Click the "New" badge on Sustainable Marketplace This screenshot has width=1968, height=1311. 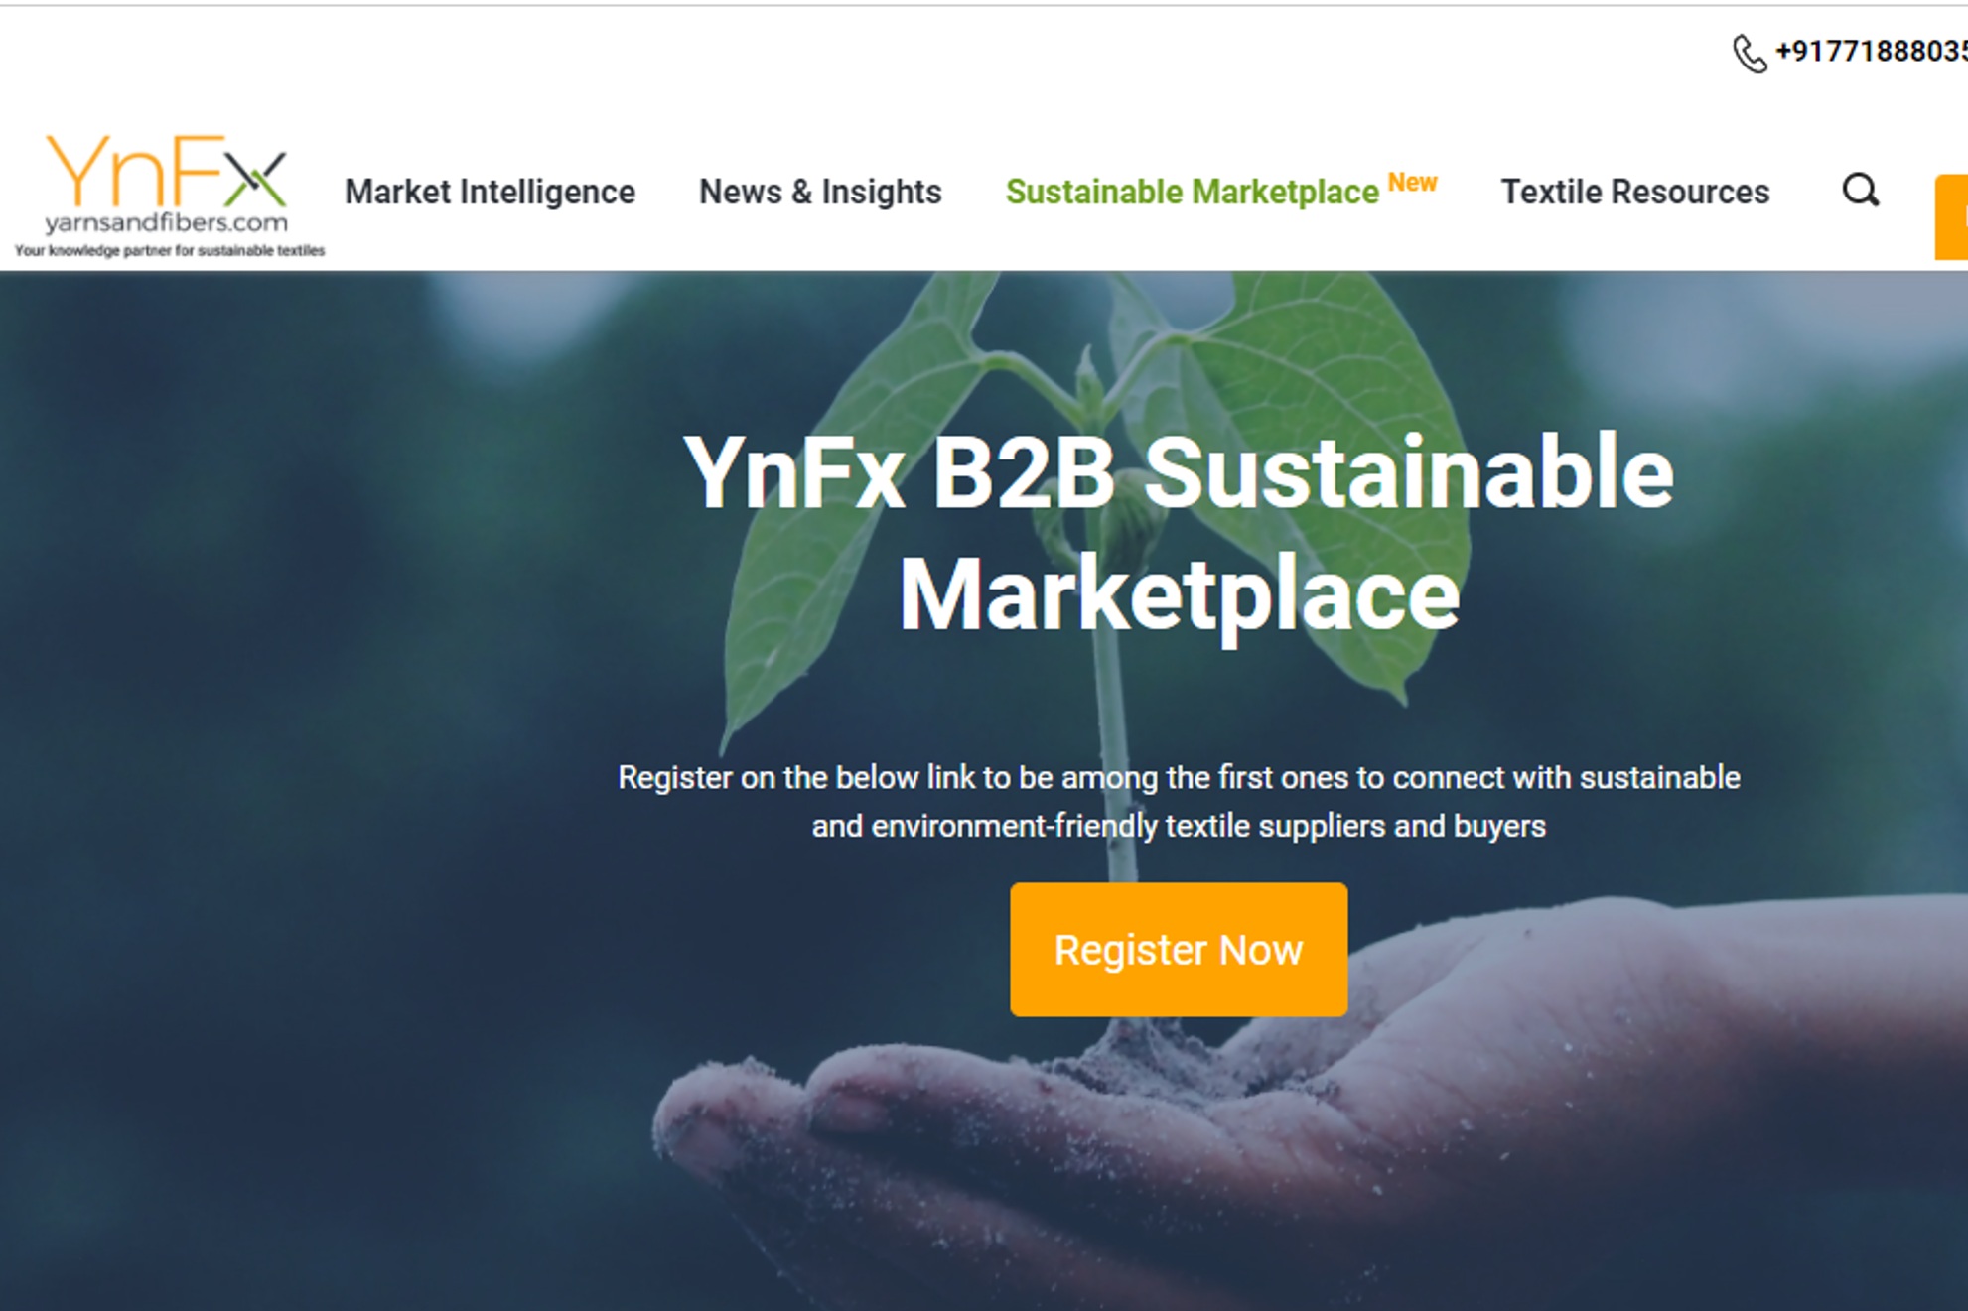pyautogui.click(x=1412, y=183)
